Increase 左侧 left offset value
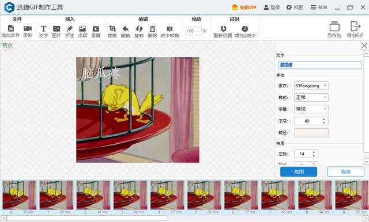This screenshot has width=369, height=222. [314, 152]
